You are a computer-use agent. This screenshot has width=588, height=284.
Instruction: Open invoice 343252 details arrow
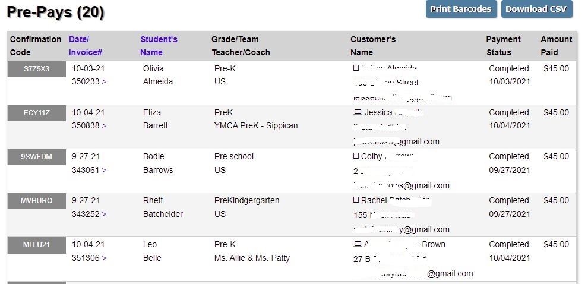pyautogui.click(x=104, y=214)
